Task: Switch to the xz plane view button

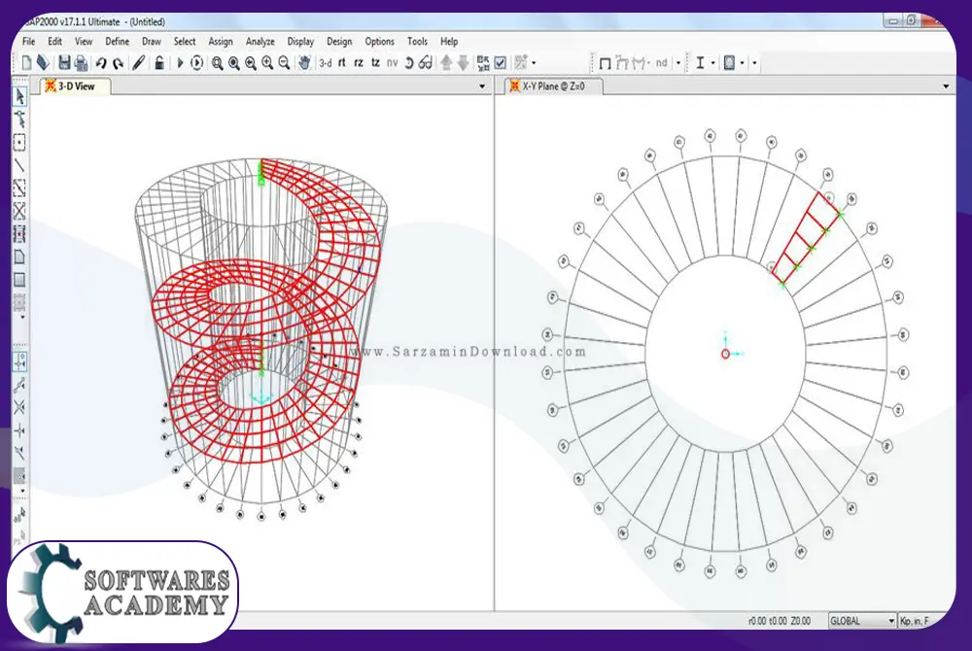Action: point(359,62)
